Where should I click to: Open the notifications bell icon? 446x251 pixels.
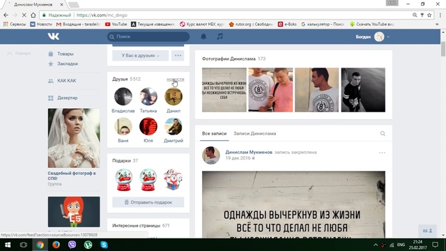coord(203,36)
